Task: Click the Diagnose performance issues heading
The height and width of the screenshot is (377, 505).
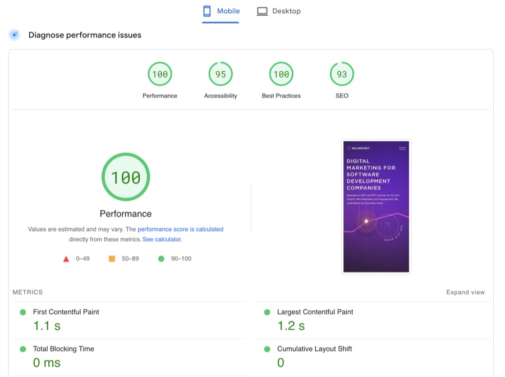Action: coord(85,35)
